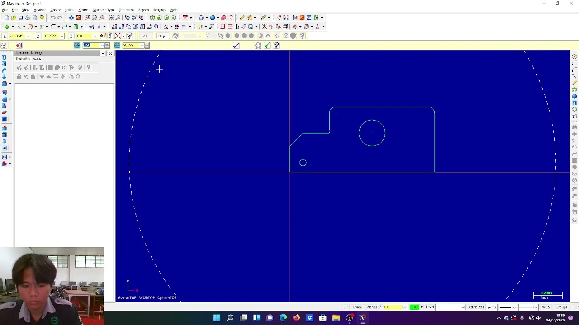Viewport: 579px width, 325px height.
Task: Open the Analyze menu
Action: tap(40, 10)
